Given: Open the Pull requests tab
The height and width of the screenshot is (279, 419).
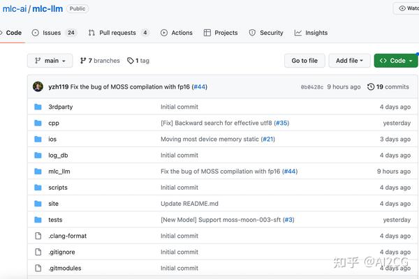Looking at the screenshot, I should (119, 33).
